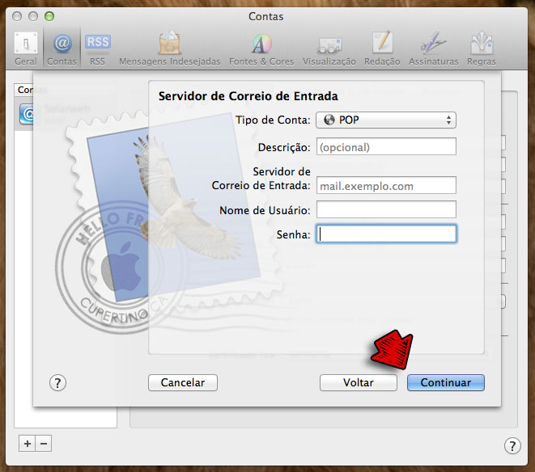Click the Senha password field
This screenshot has width=535, height=472.
click(386, 234)
